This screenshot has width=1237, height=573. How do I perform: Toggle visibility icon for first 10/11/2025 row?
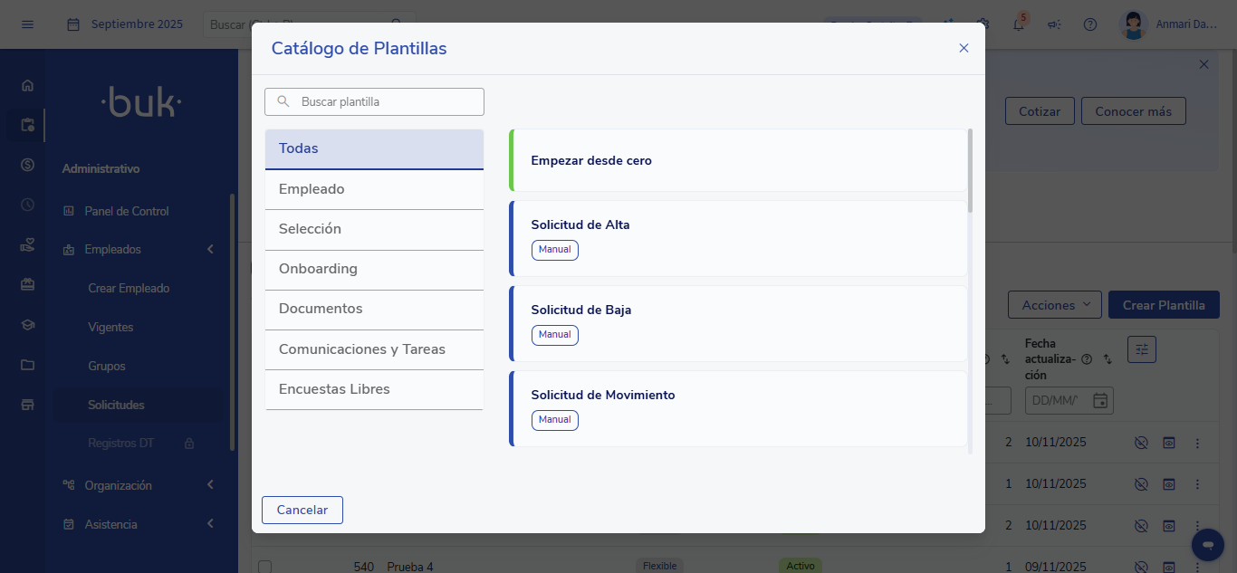coord(1141,443)
